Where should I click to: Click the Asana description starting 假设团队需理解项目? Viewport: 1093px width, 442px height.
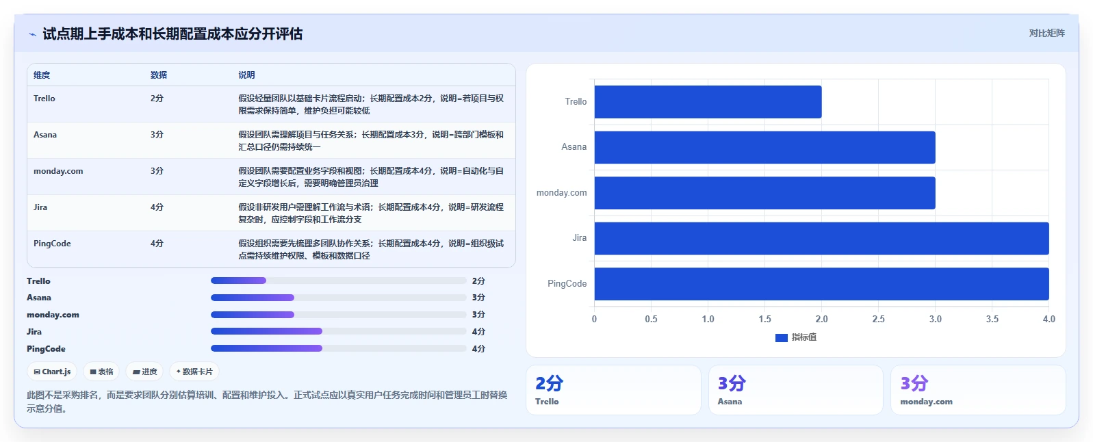click(371, 141)
